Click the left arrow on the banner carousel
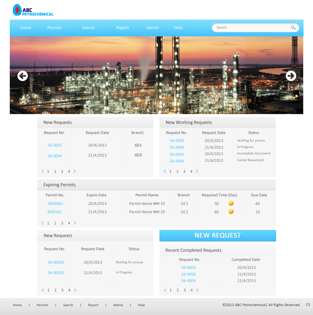 point(22,76)
